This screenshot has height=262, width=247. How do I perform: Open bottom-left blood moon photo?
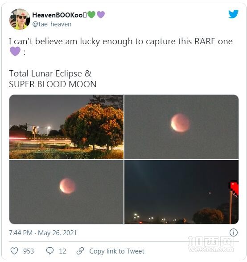point(66,192)
